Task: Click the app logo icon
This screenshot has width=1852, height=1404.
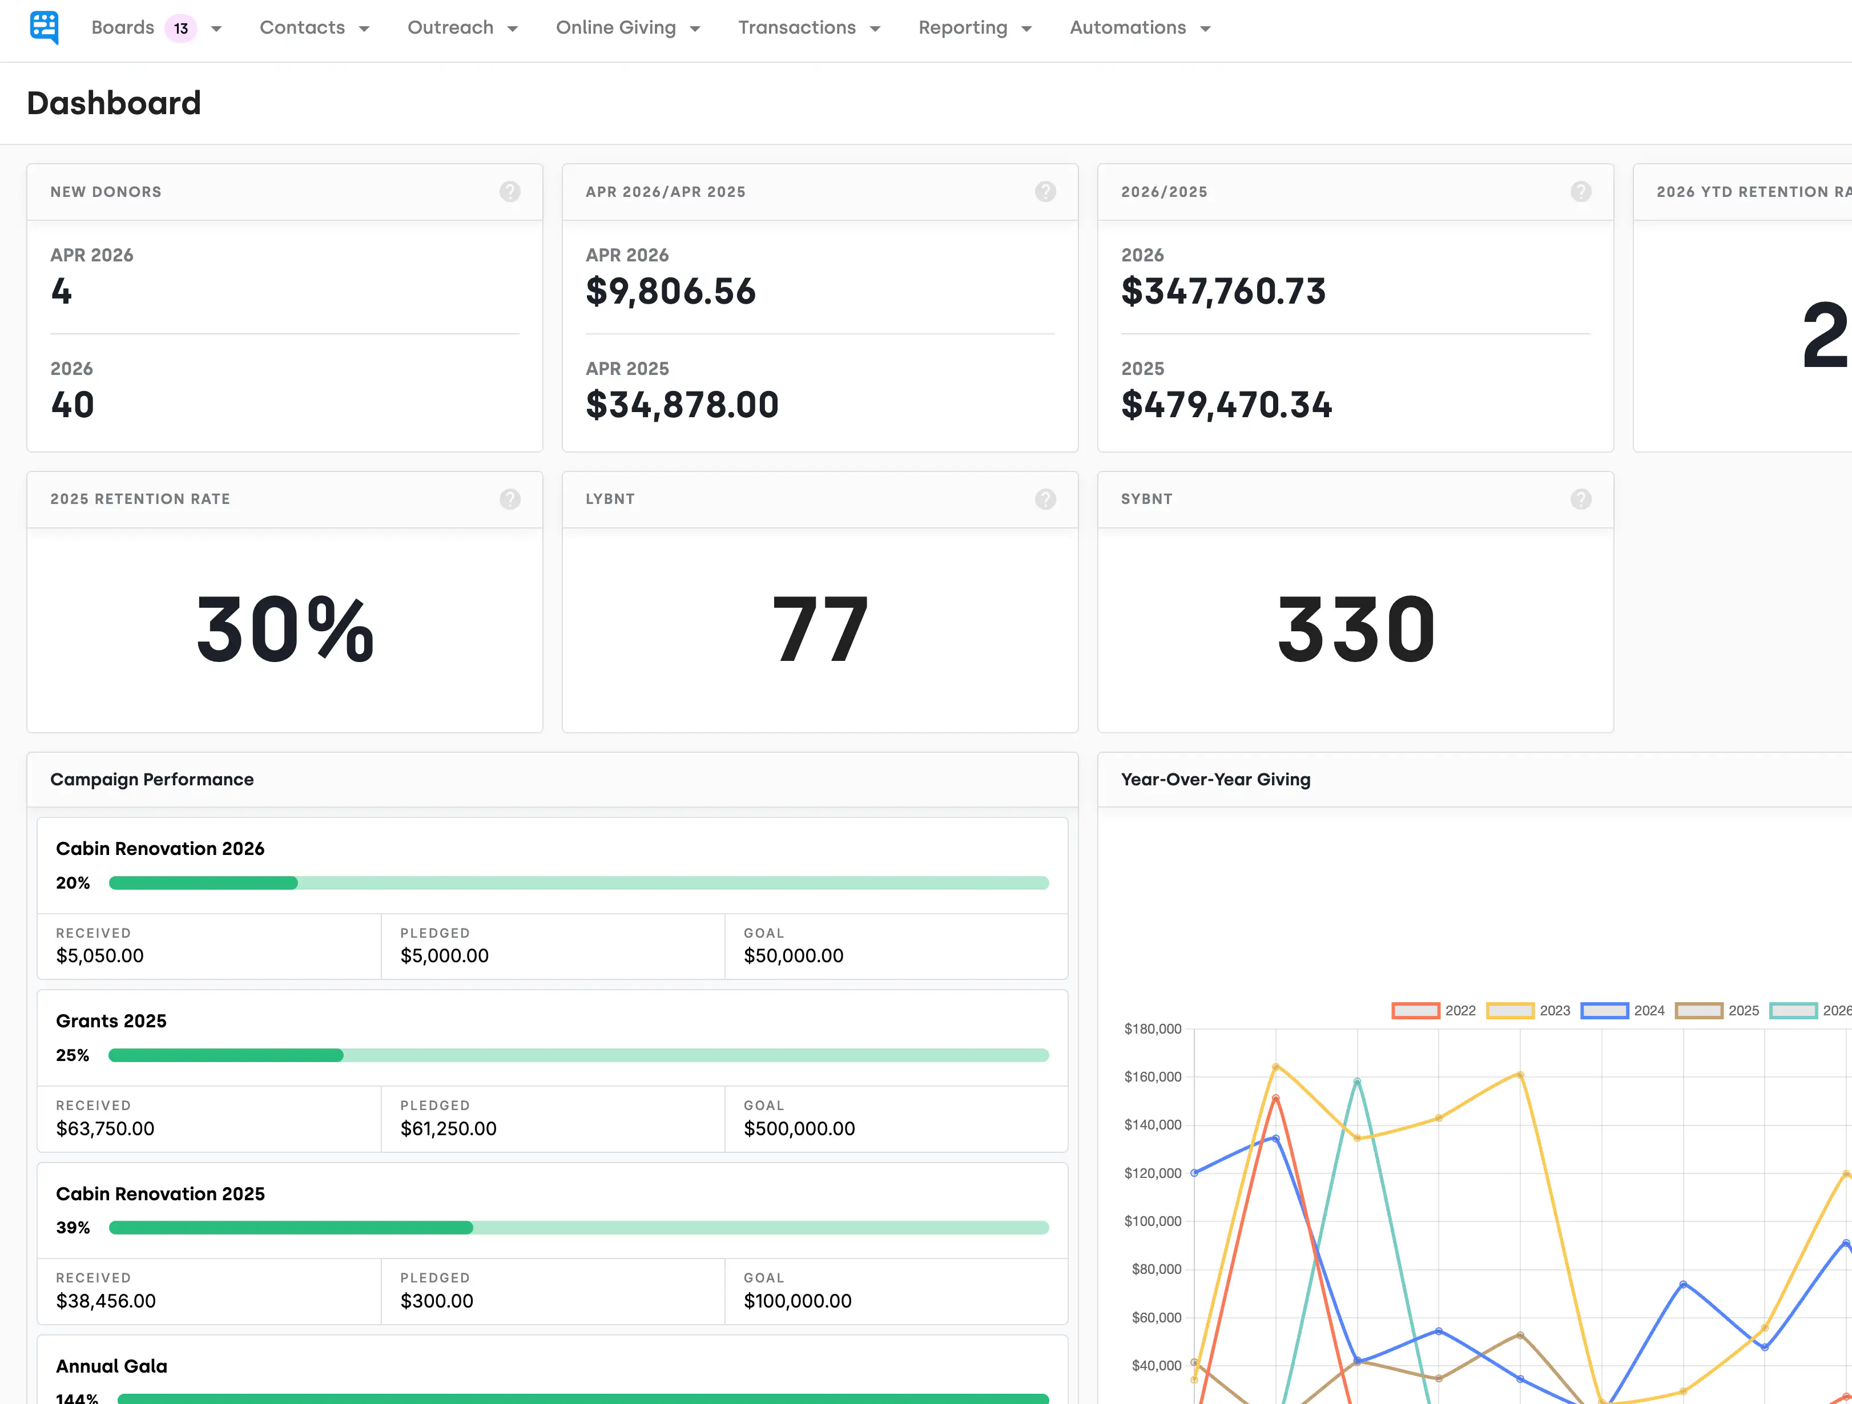Action: tap(45, 27)
